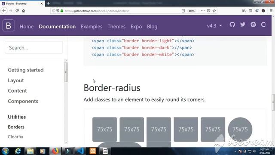Close the Borders - Bootstrap tab

(42, 3)
